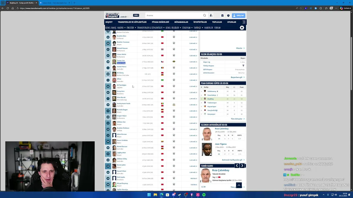Click the club crest in Tomas Jun row
The image size is (353, 198).
[174, 62]
